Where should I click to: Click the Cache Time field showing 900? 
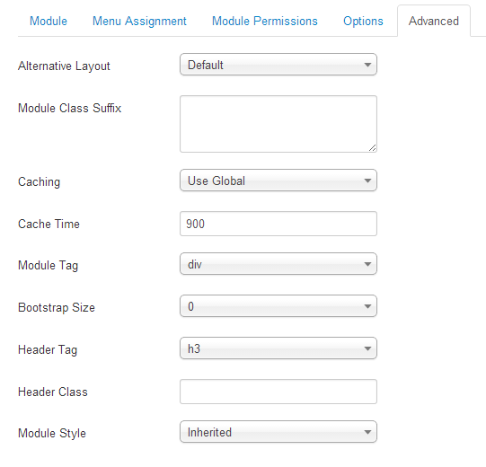click(x=278, y=224)
